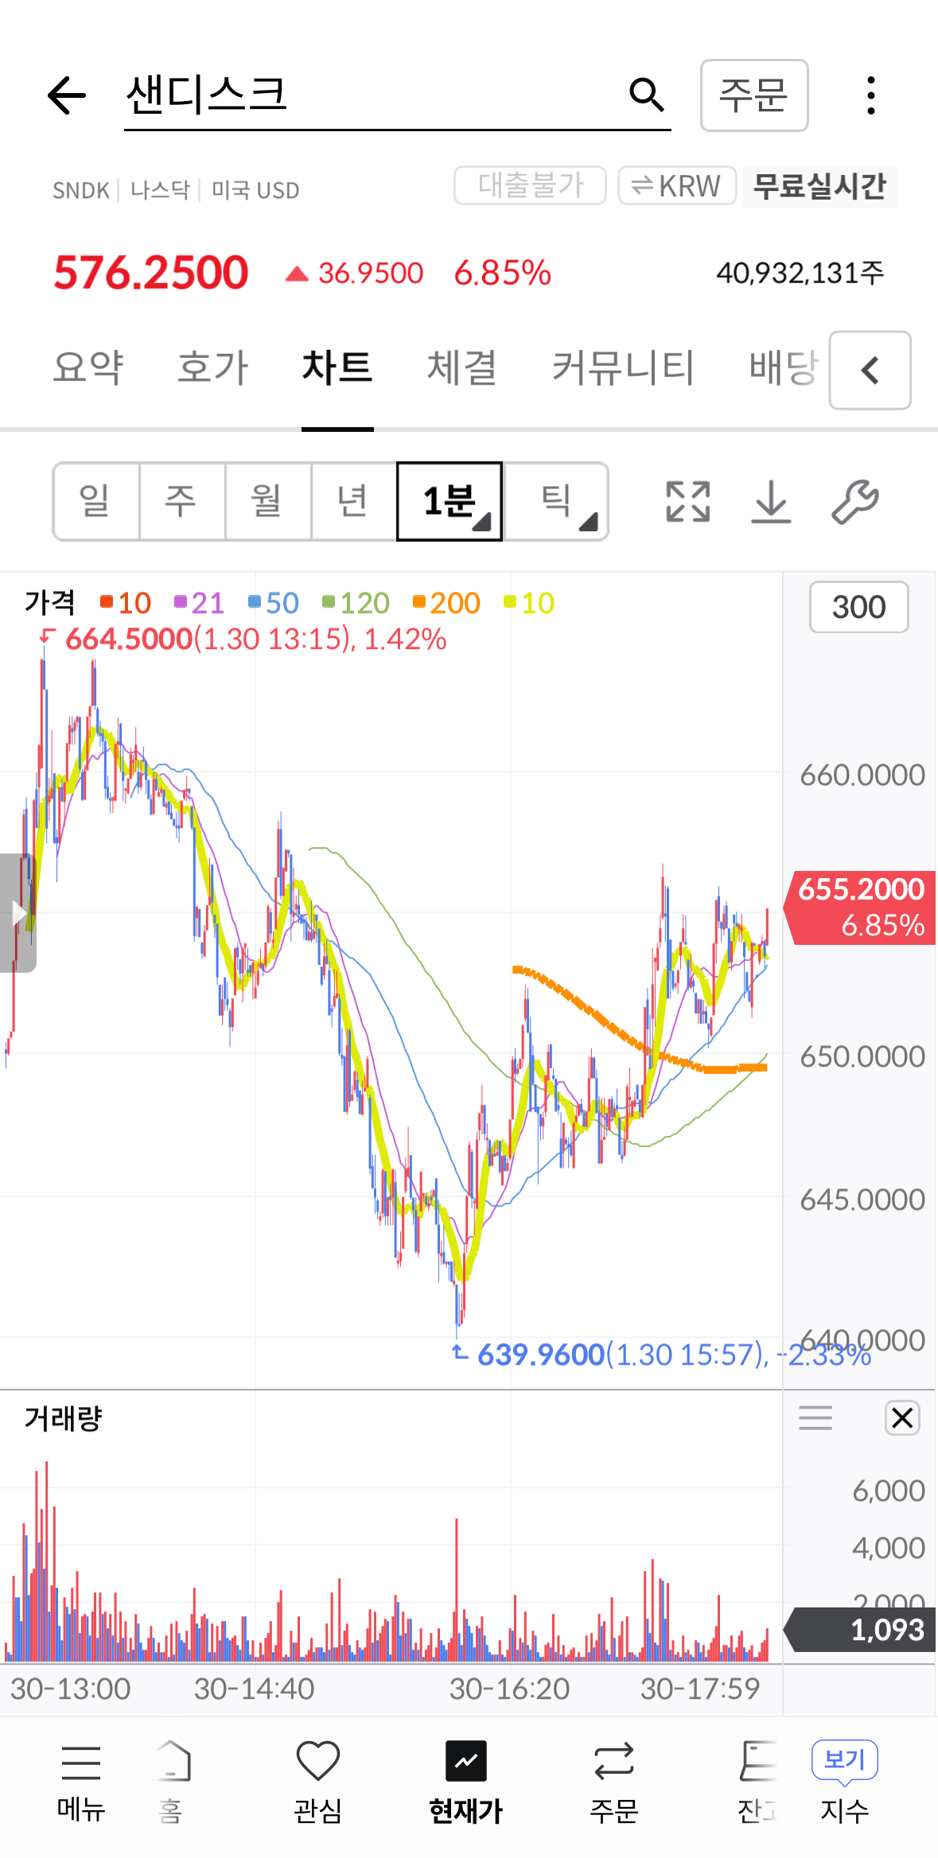Switch to the 호가 tab
This screenshot has height=1858, width=938.
pos(212,367)
